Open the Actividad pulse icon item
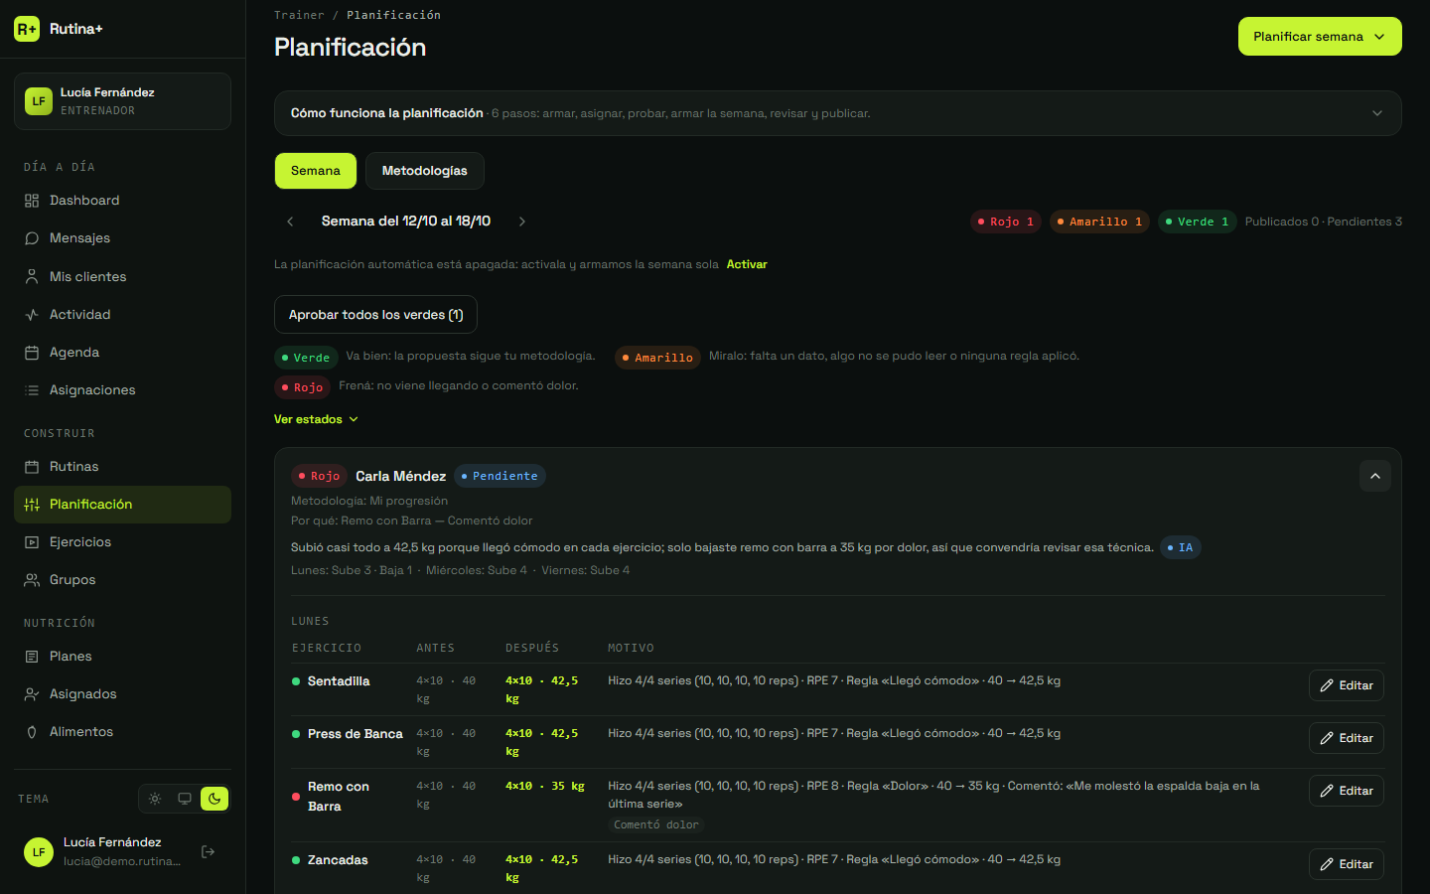1430x894 pixels. tap(32, 315)
